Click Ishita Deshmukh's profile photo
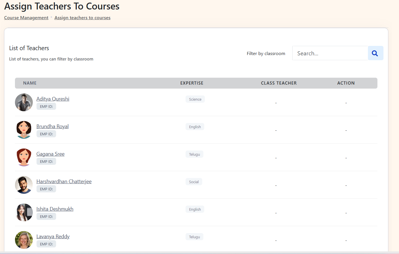 pyautogui.click(x=24, y=212)
